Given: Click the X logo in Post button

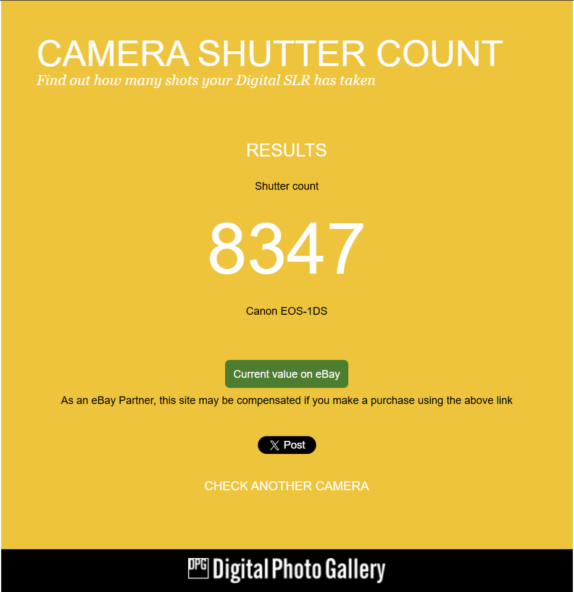Looking at the screenshot, I should point(274,445).
